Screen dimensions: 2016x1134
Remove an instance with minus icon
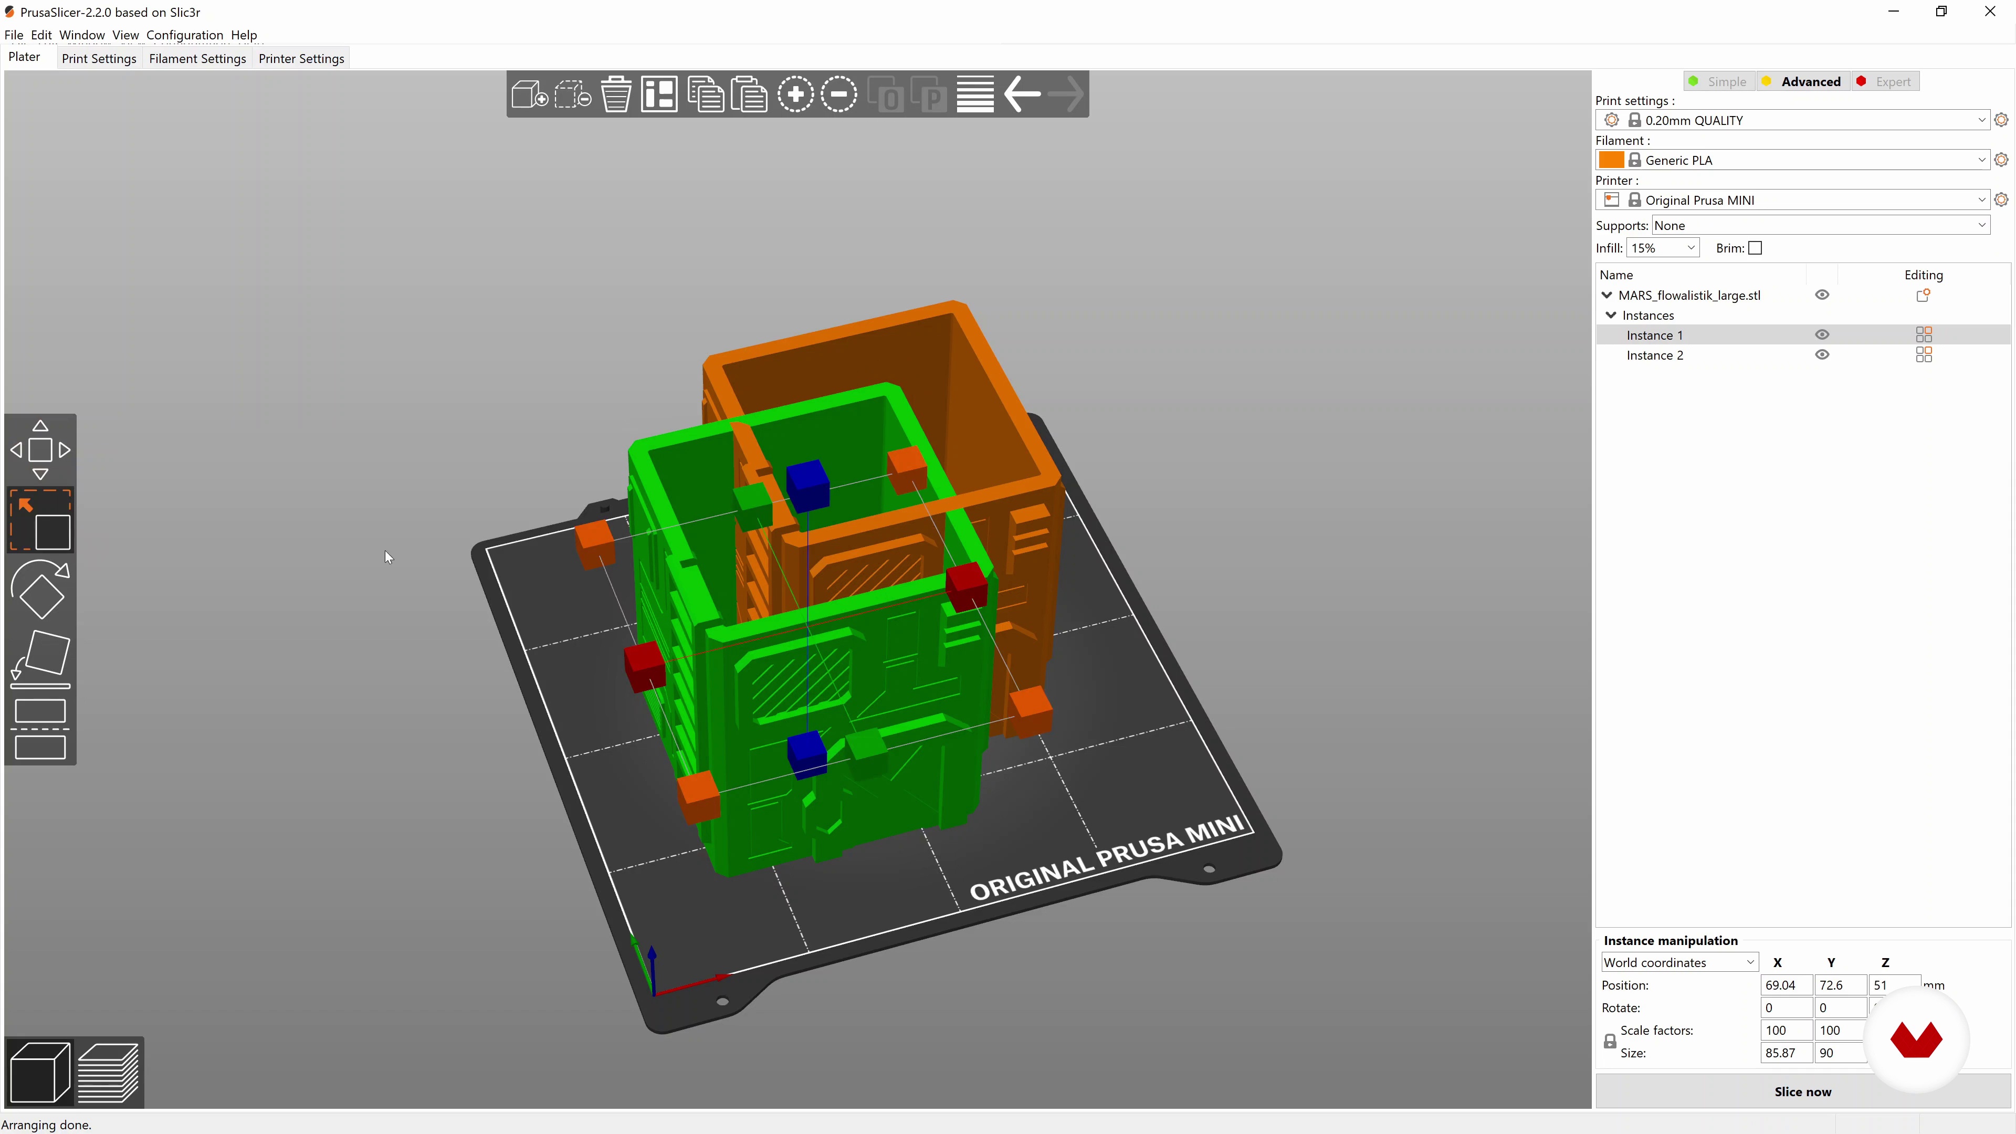(x=839, y=94)
